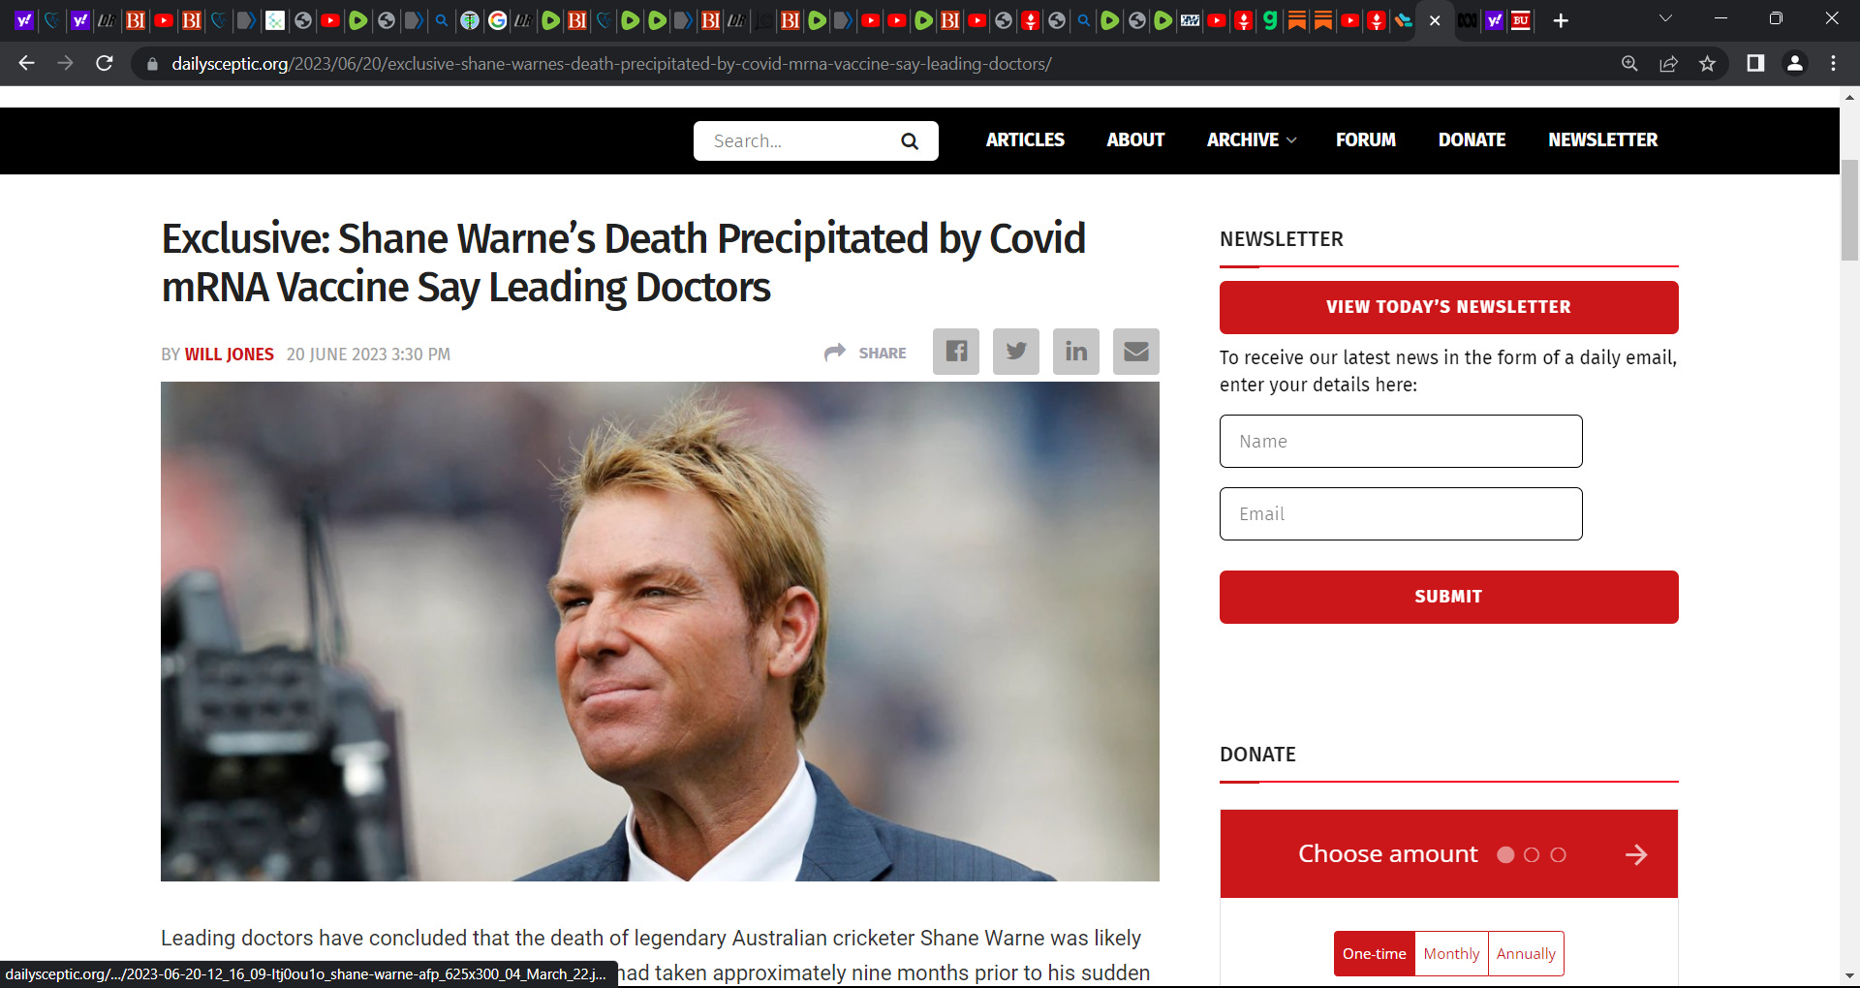The image size is (1860, 988).
Task: Open browser side panel icon
Action: click(1754, 64)
